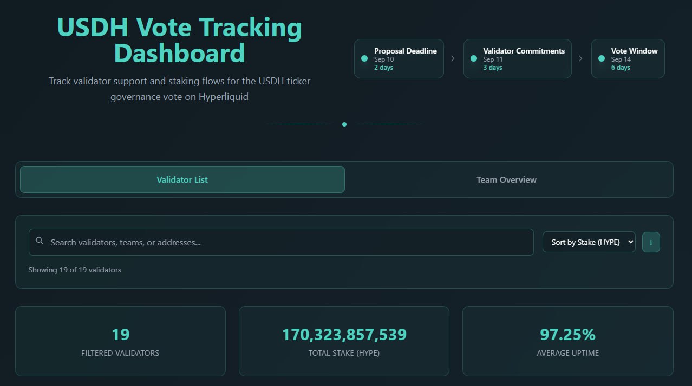692x386 pixels.
Task: Click the Average Uptime stat card
Action: 567,341
